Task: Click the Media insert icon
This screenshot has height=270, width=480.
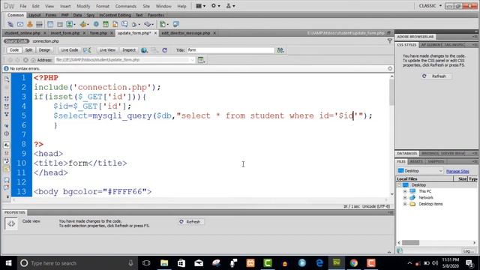Action: [x=84, y=24]
